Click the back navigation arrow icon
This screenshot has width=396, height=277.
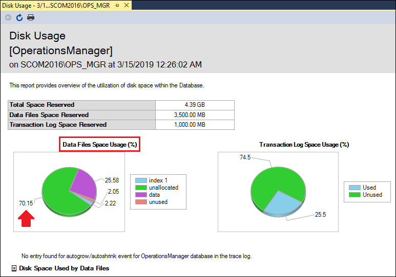tap(8, 17)
